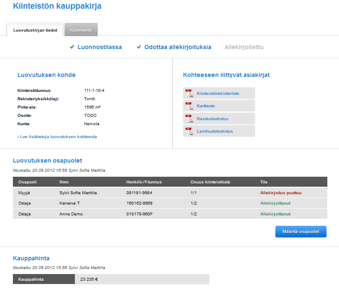The image size is (339, 289).
Task: Open Kiinteistörekisteriote document link
Action: click(218, 94)
